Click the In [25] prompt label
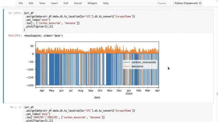 click(x=15, y=13)
